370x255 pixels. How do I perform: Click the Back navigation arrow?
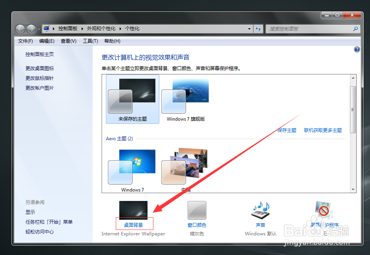coord(20,29)
